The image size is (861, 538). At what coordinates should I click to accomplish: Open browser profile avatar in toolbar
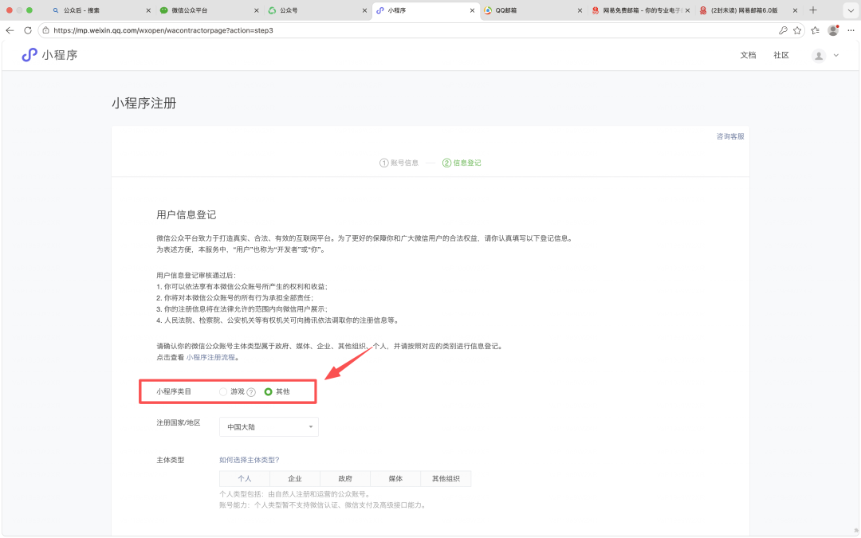pos(833,30)
